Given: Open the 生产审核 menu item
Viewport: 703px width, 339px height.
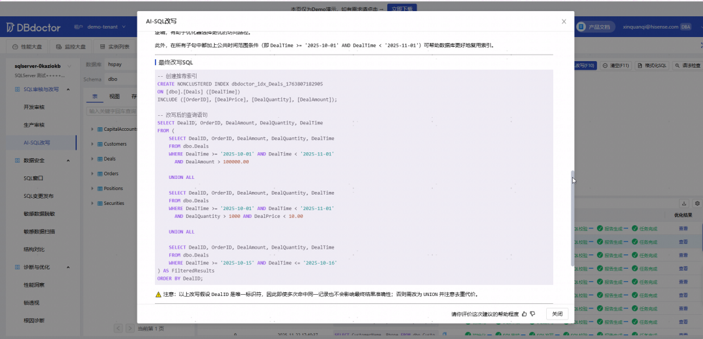Looking at the screenshot, I should (34, 125).
